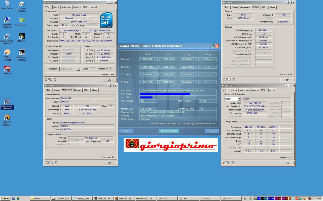Click the Southbridge model 82801JR (ICH10R)
The width and height of the screenshot is (323, 201).
pos(87,110)
